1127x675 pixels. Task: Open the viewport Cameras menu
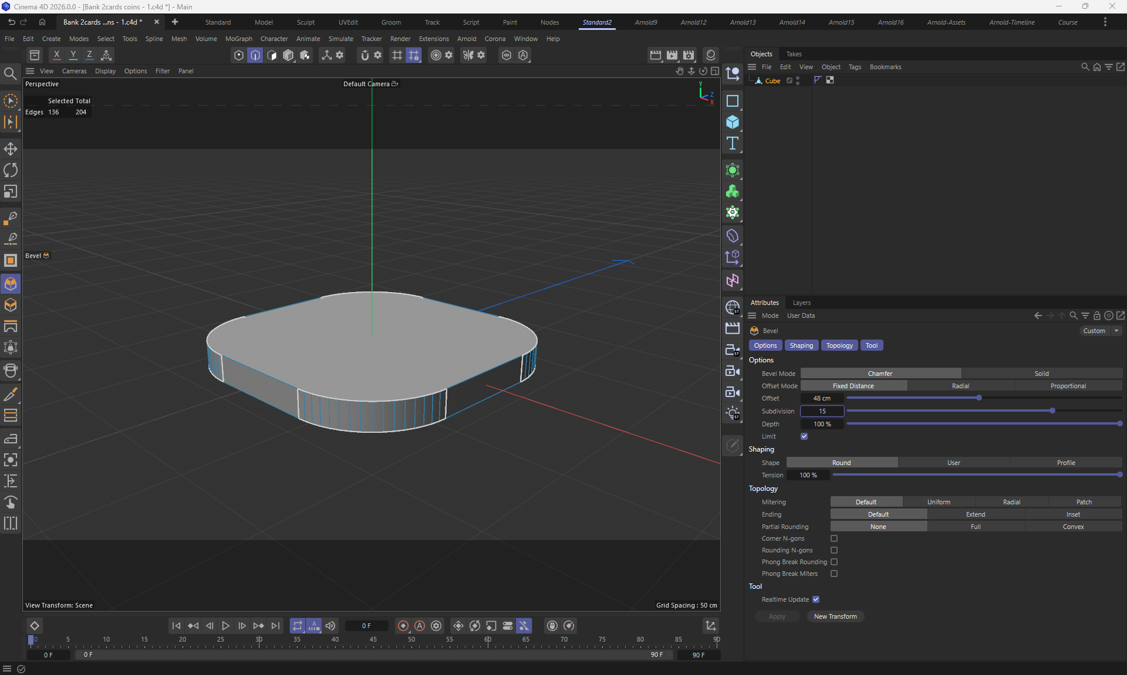coord(74,71)
